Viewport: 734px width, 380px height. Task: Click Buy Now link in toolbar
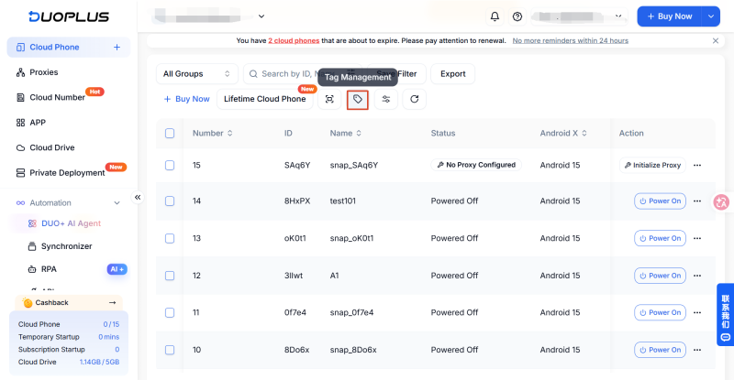[x=187, y=99]
